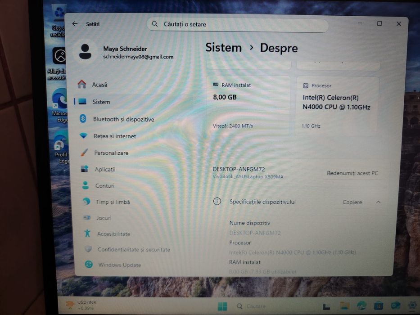This screenshot has width=420, height=315.
Task: Click the Procesor Intel Celeron card
Action: 338,106
